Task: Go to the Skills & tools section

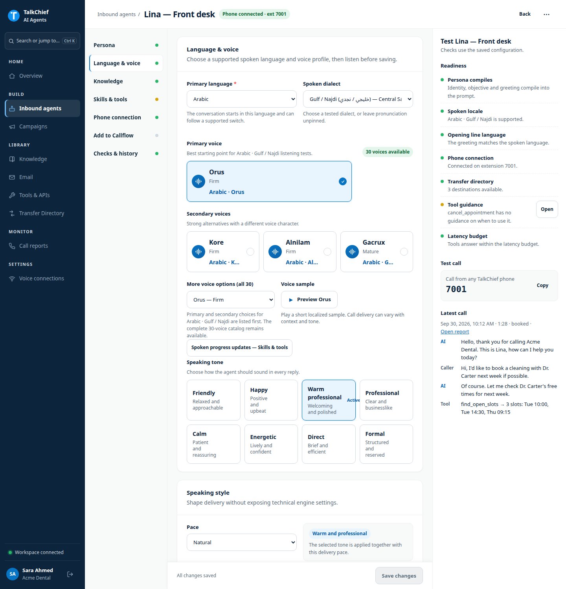Action: click(x=126, y=99)
